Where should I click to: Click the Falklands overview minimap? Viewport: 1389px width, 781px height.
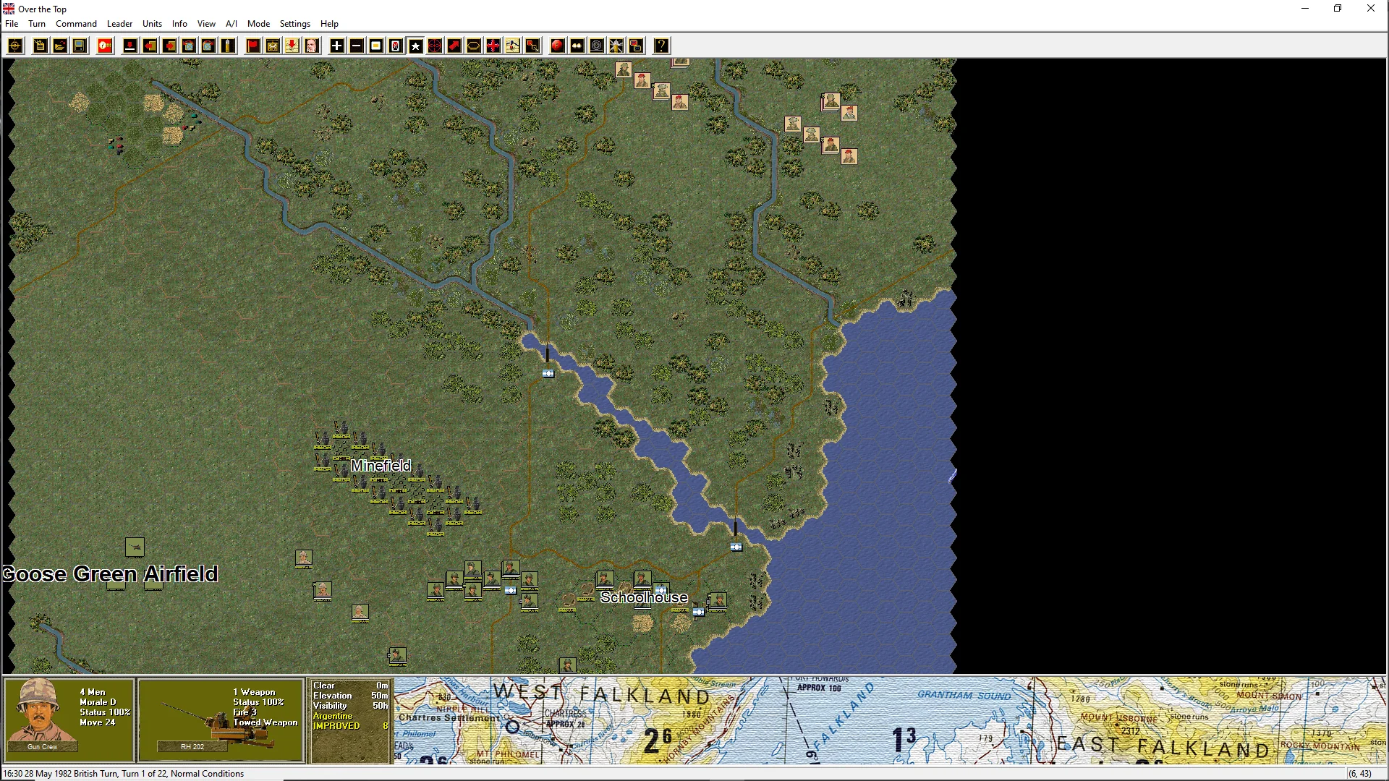coord(889,720)
